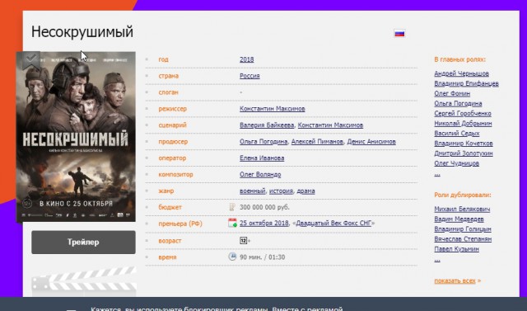The width and height of the screenshot is (527, 311).
Task: Open actor Дмитрий Золотухин link
Action: (464, 153)
